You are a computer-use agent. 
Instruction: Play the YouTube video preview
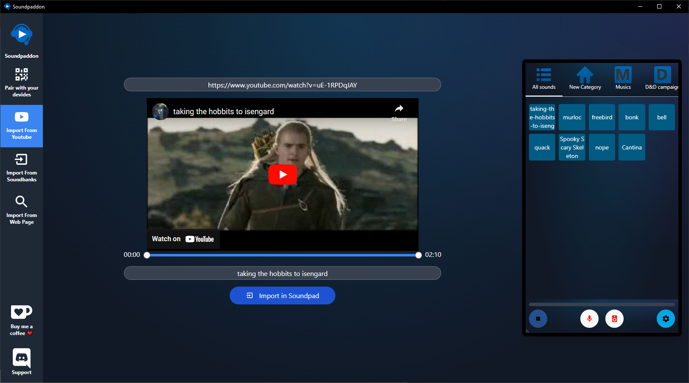283,175
